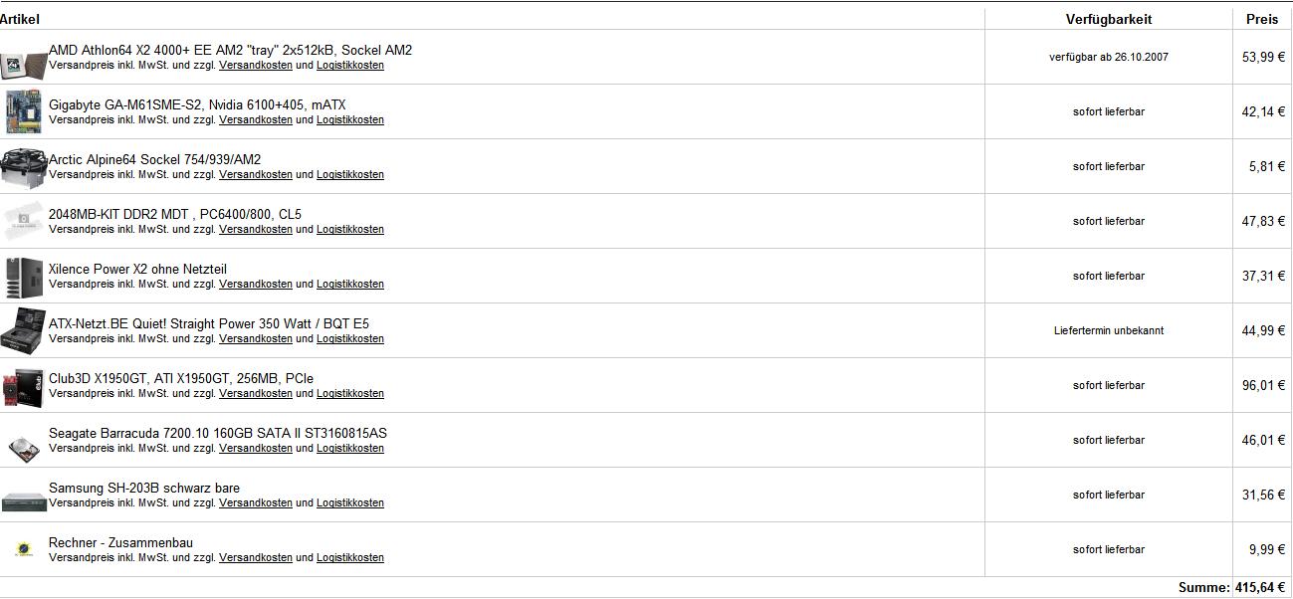Click the Preis column header
Screen dimensions: 1293x599
tap(1262, 19)
